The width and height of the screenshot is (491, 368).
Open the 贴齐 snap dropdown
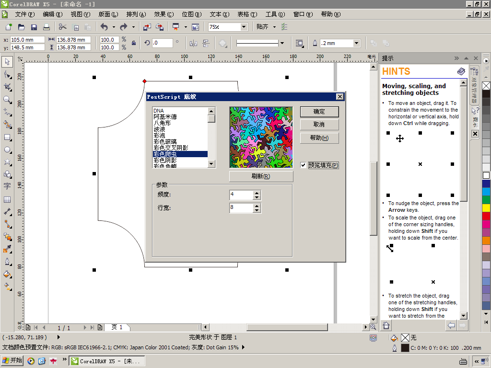click(x=275, y=27)
